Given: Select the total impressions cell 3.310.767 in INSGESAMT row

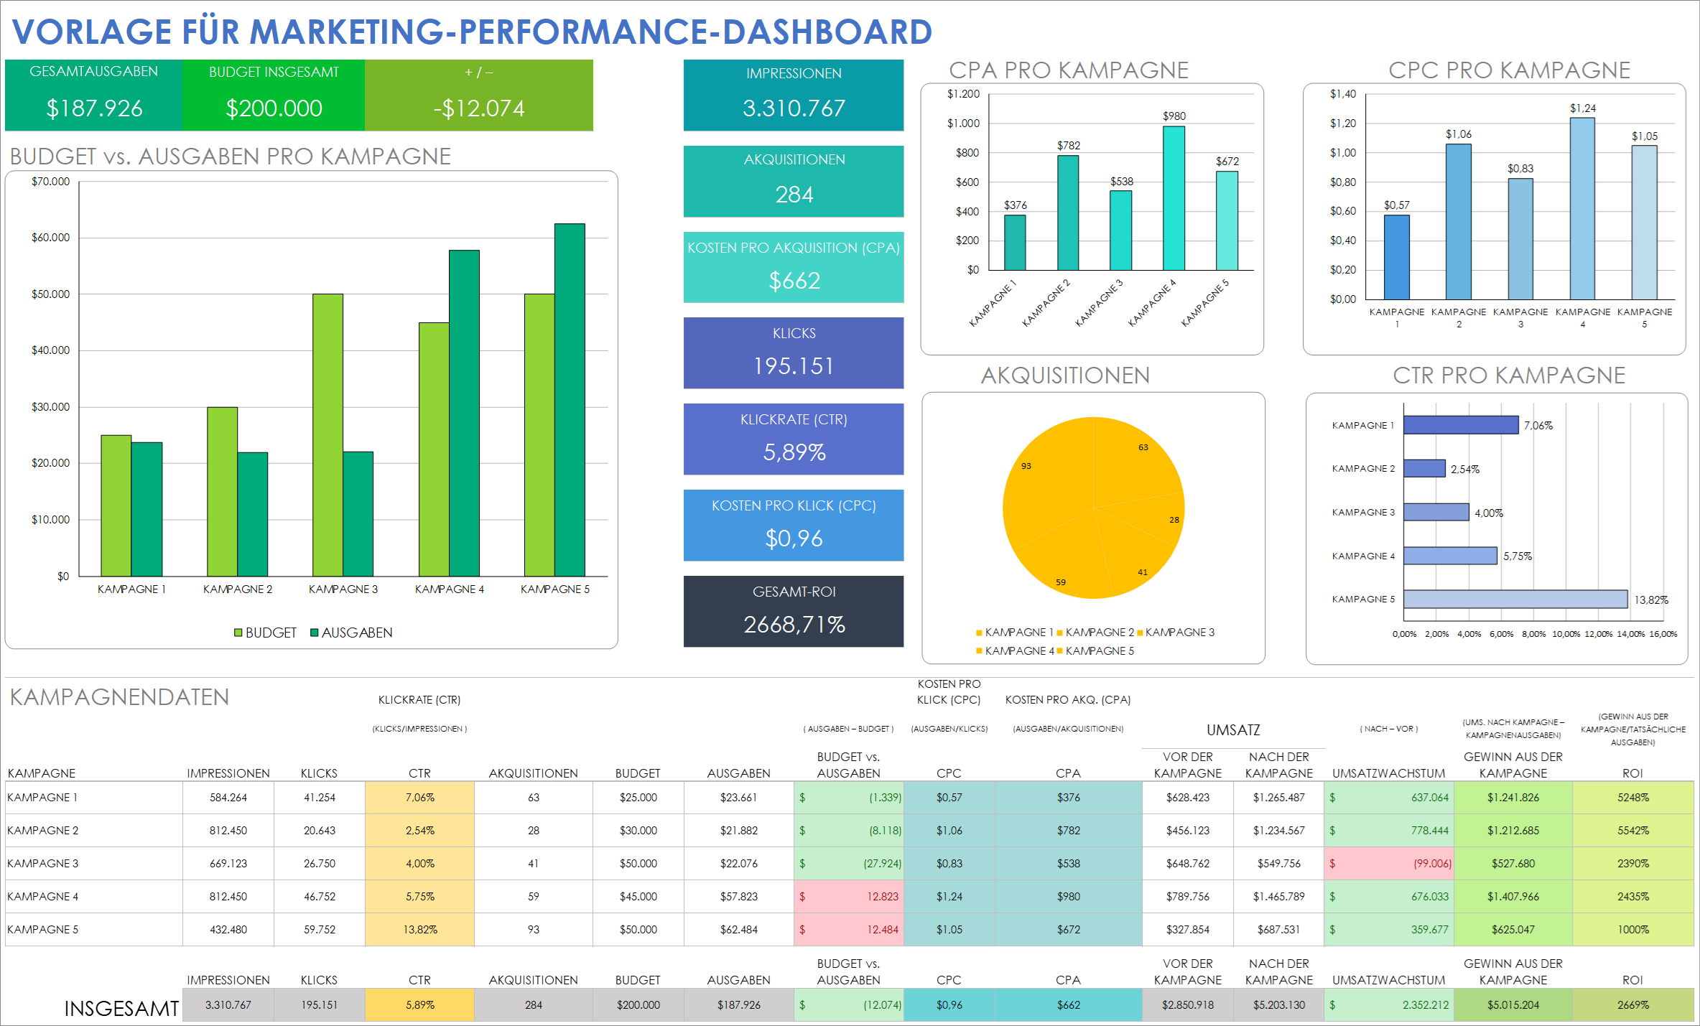Looking at the screenshot, I should 228,1005.
